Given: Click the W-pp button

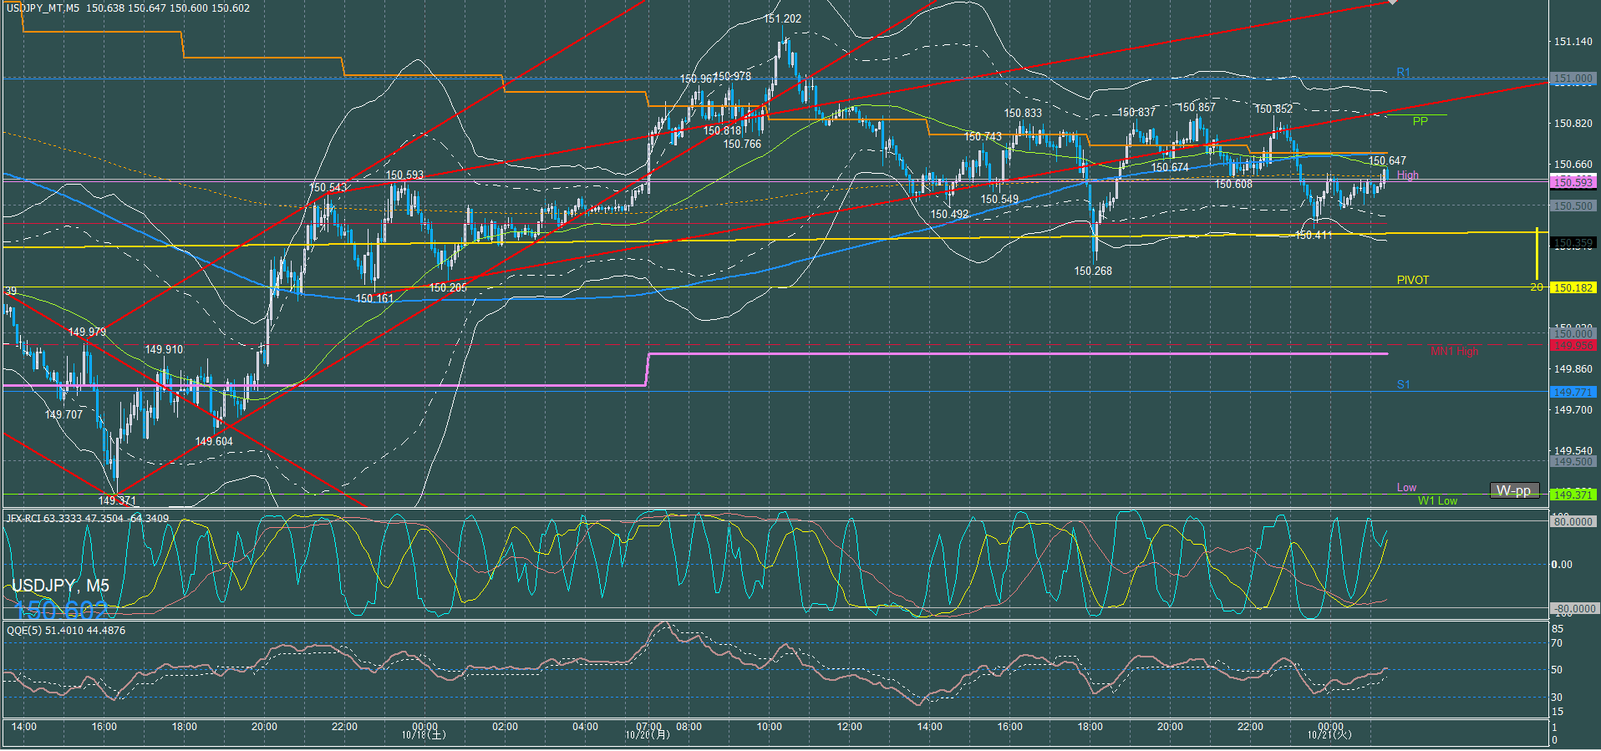Looking at the screenshot, I should pos(1513,491).
